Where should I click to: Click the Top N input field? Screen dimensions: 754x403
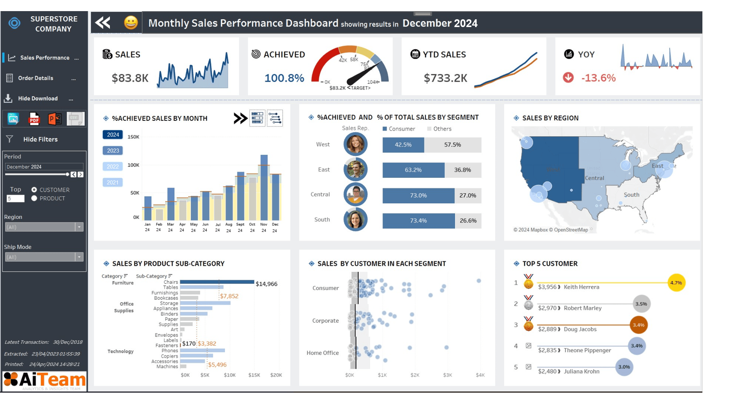coord(16,199)
